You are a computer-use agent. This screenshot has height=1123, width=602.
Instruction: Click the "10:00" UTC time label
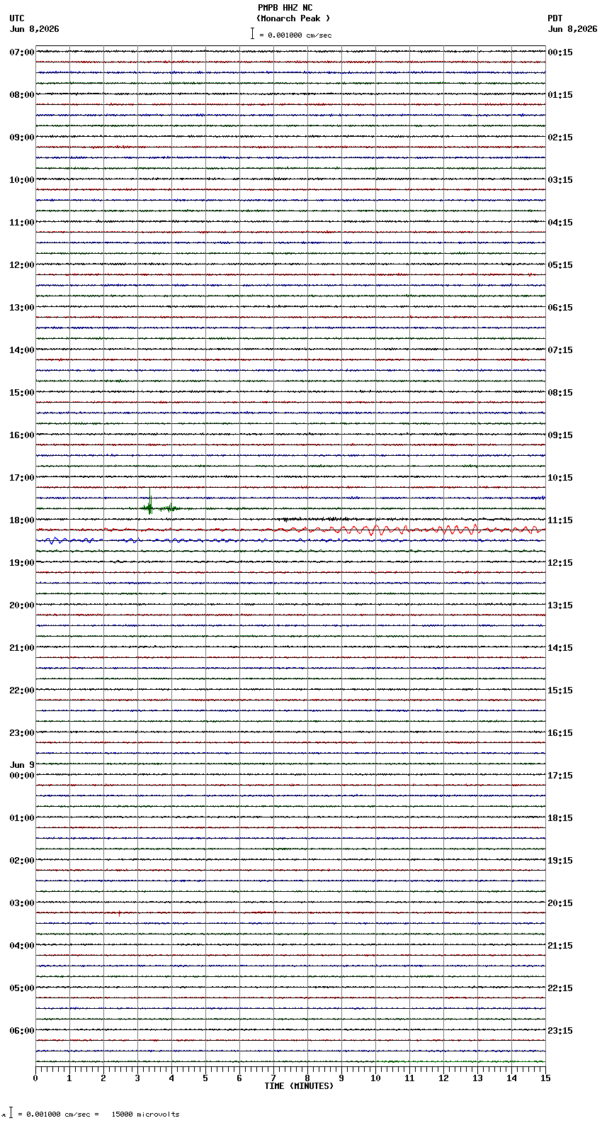[22, 180]
